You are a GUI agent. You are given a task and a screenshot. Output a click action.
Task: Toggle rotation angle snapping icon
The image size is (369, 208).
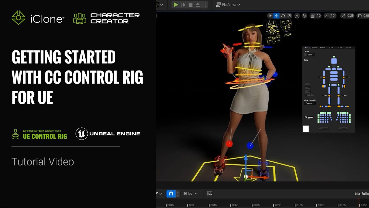pos(327,16)
